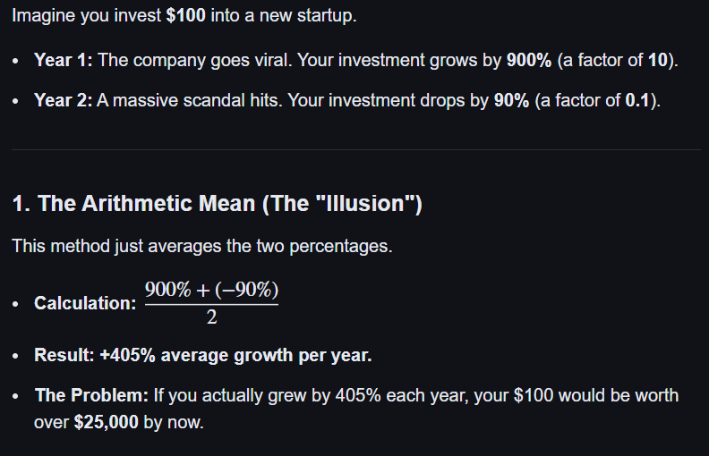Click the bold "Year 2:" label
Screen dimensions: 709x456
coord(64,100)
